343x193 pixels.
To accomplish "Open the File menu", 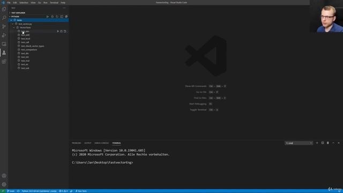I will click(9, 3).
